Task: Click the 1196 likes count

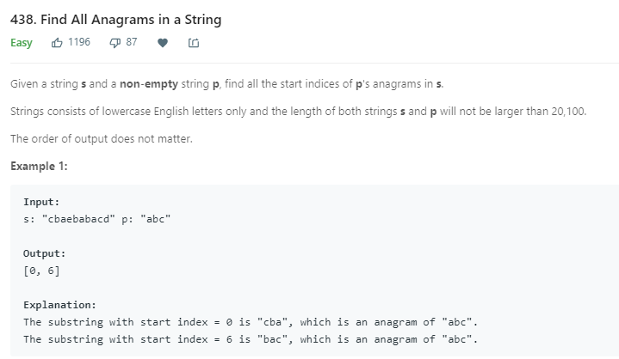Action: tap(79, 42)
